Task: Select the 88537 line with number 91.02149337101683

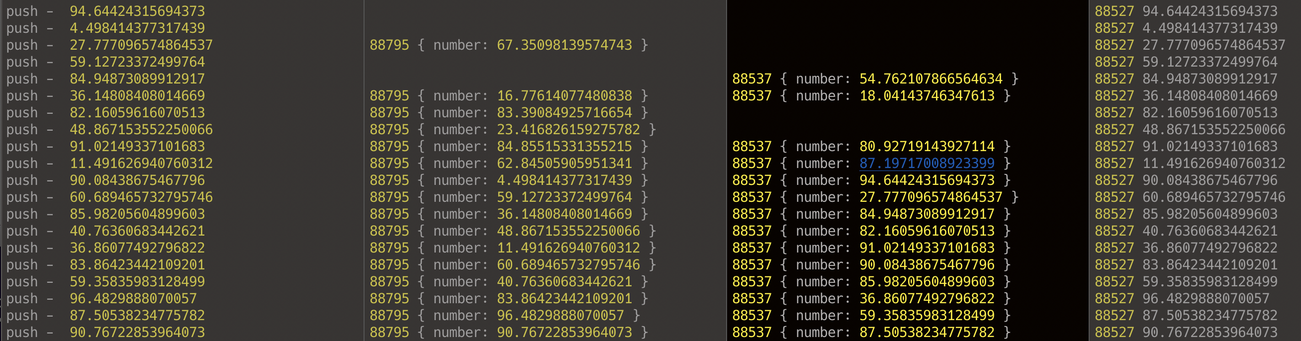Action: pyautogui.click(x=872, y=248)
